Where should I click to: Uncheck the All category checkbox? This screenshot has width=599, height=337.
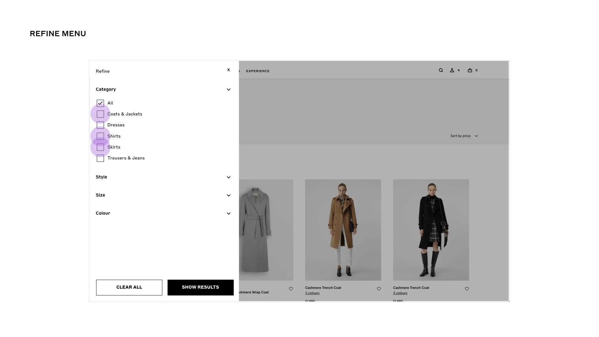pyautogui.click(x=100, y=103)
